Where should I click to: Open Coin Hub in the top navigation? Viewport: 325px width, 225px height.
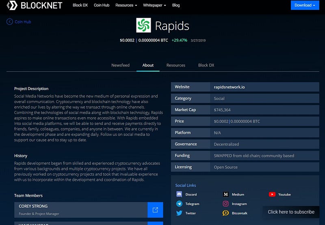point(102,5)
